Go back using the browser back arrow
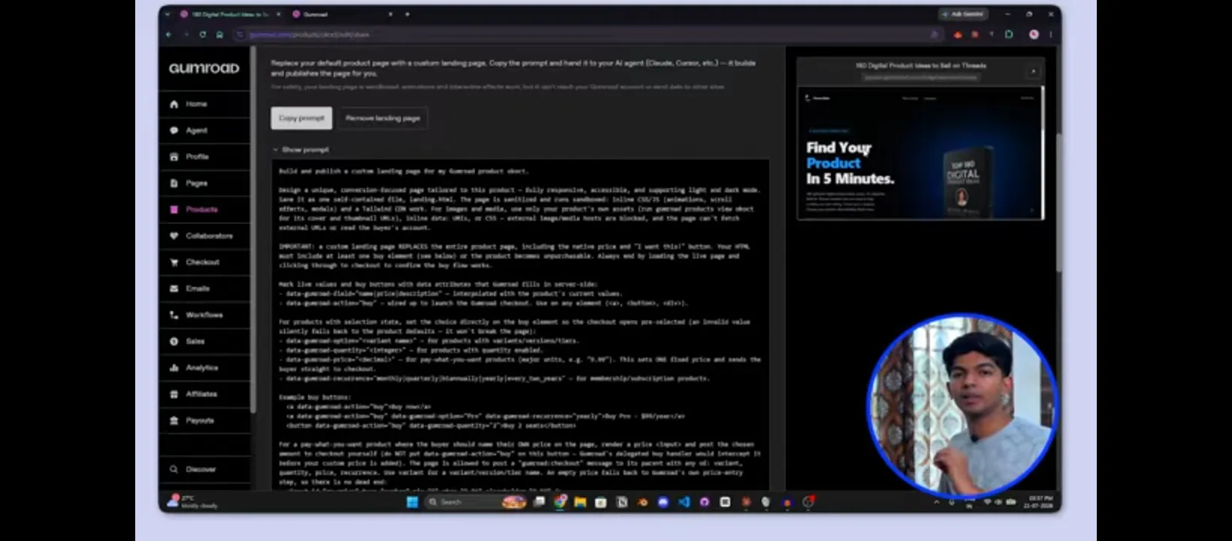Viewport: 1232px width, 541px height. tap(169, 35)
